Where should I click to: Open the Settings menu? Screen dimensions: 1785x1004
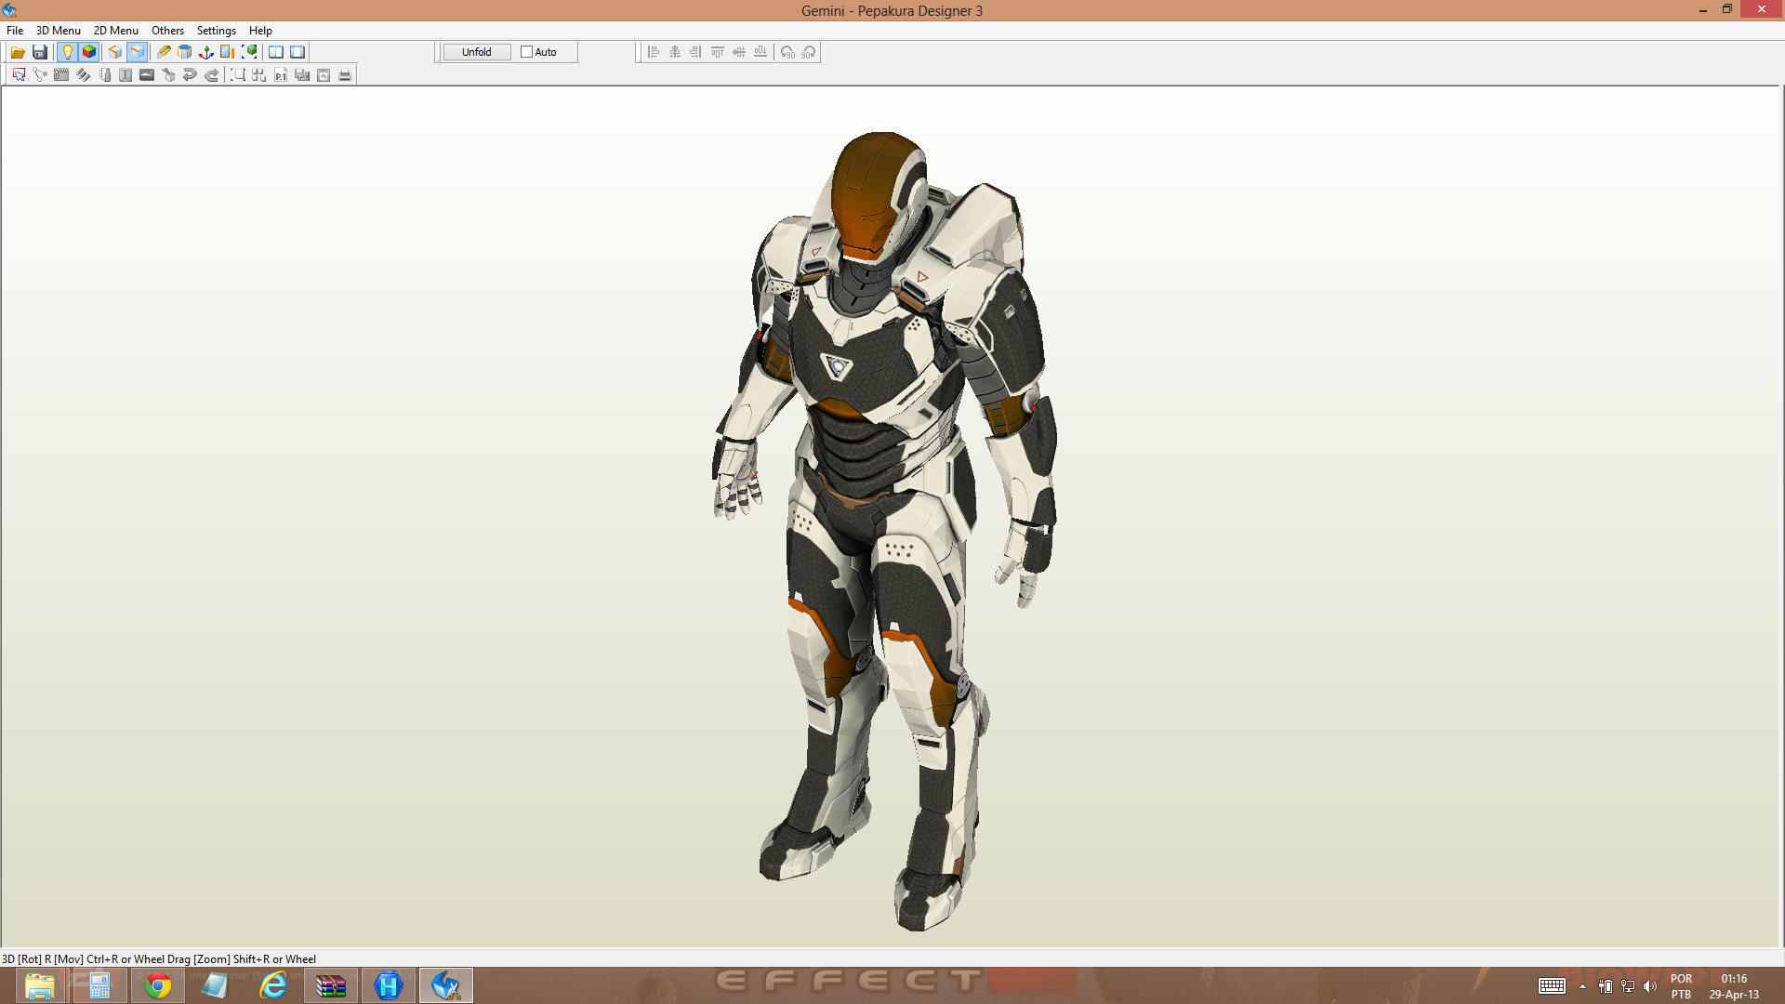[x=217, y=31]
